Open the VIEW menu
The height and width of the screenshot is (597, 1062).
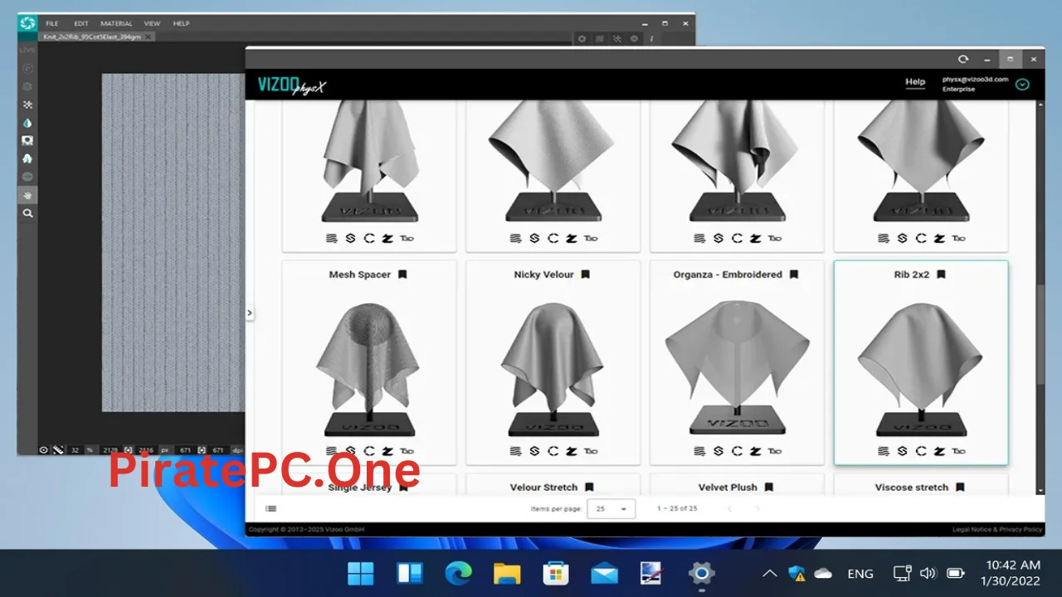click(152, 23)
